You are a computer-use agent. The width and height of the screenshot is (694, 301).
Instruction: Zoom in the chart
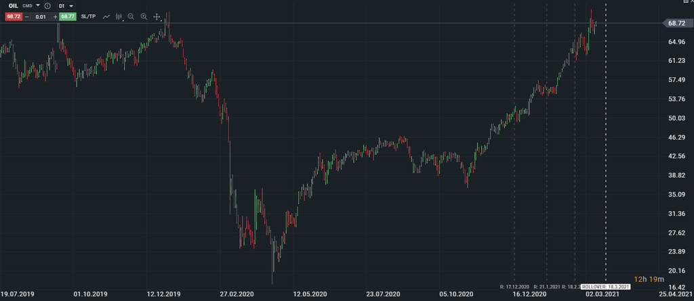(x=144, y=16)
